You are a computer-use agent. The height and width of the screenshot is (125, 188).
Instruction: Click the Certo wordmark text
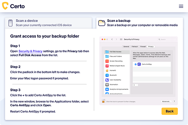17,6
